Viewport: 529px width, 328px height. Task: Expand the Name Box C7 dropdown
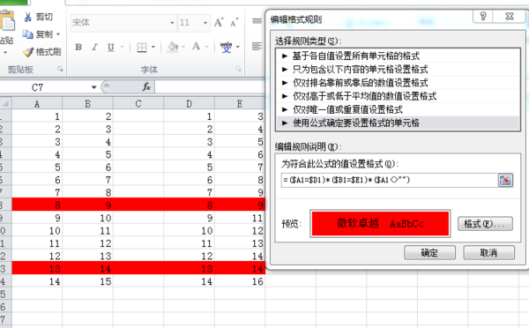[x=93, y=87]
